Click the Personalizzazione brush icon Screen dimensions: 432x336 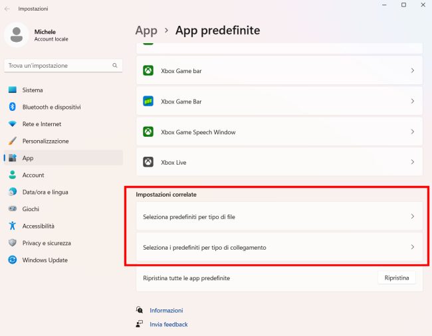[x=13, y=141]
